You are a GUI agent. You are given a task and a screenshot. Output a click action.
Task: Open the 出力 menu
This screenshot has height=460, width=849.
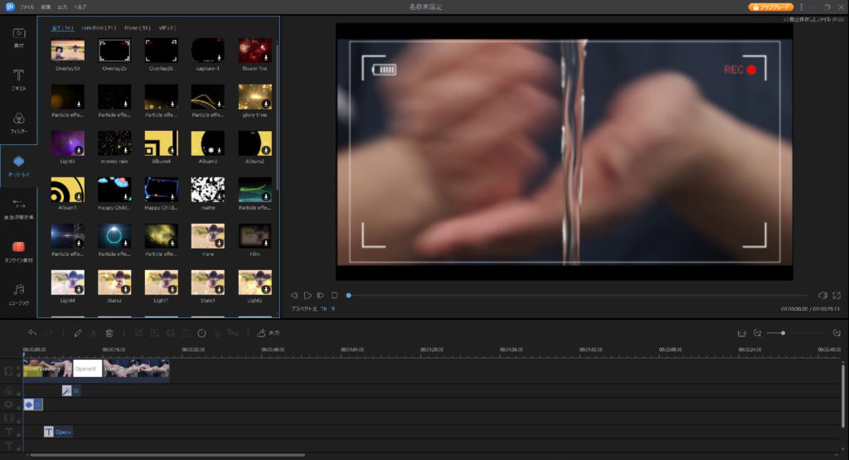point(62,7)
